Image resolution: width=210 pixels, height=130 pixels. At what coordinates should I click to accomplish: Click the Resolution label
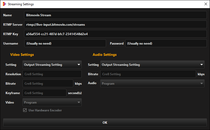coord(13,74)
